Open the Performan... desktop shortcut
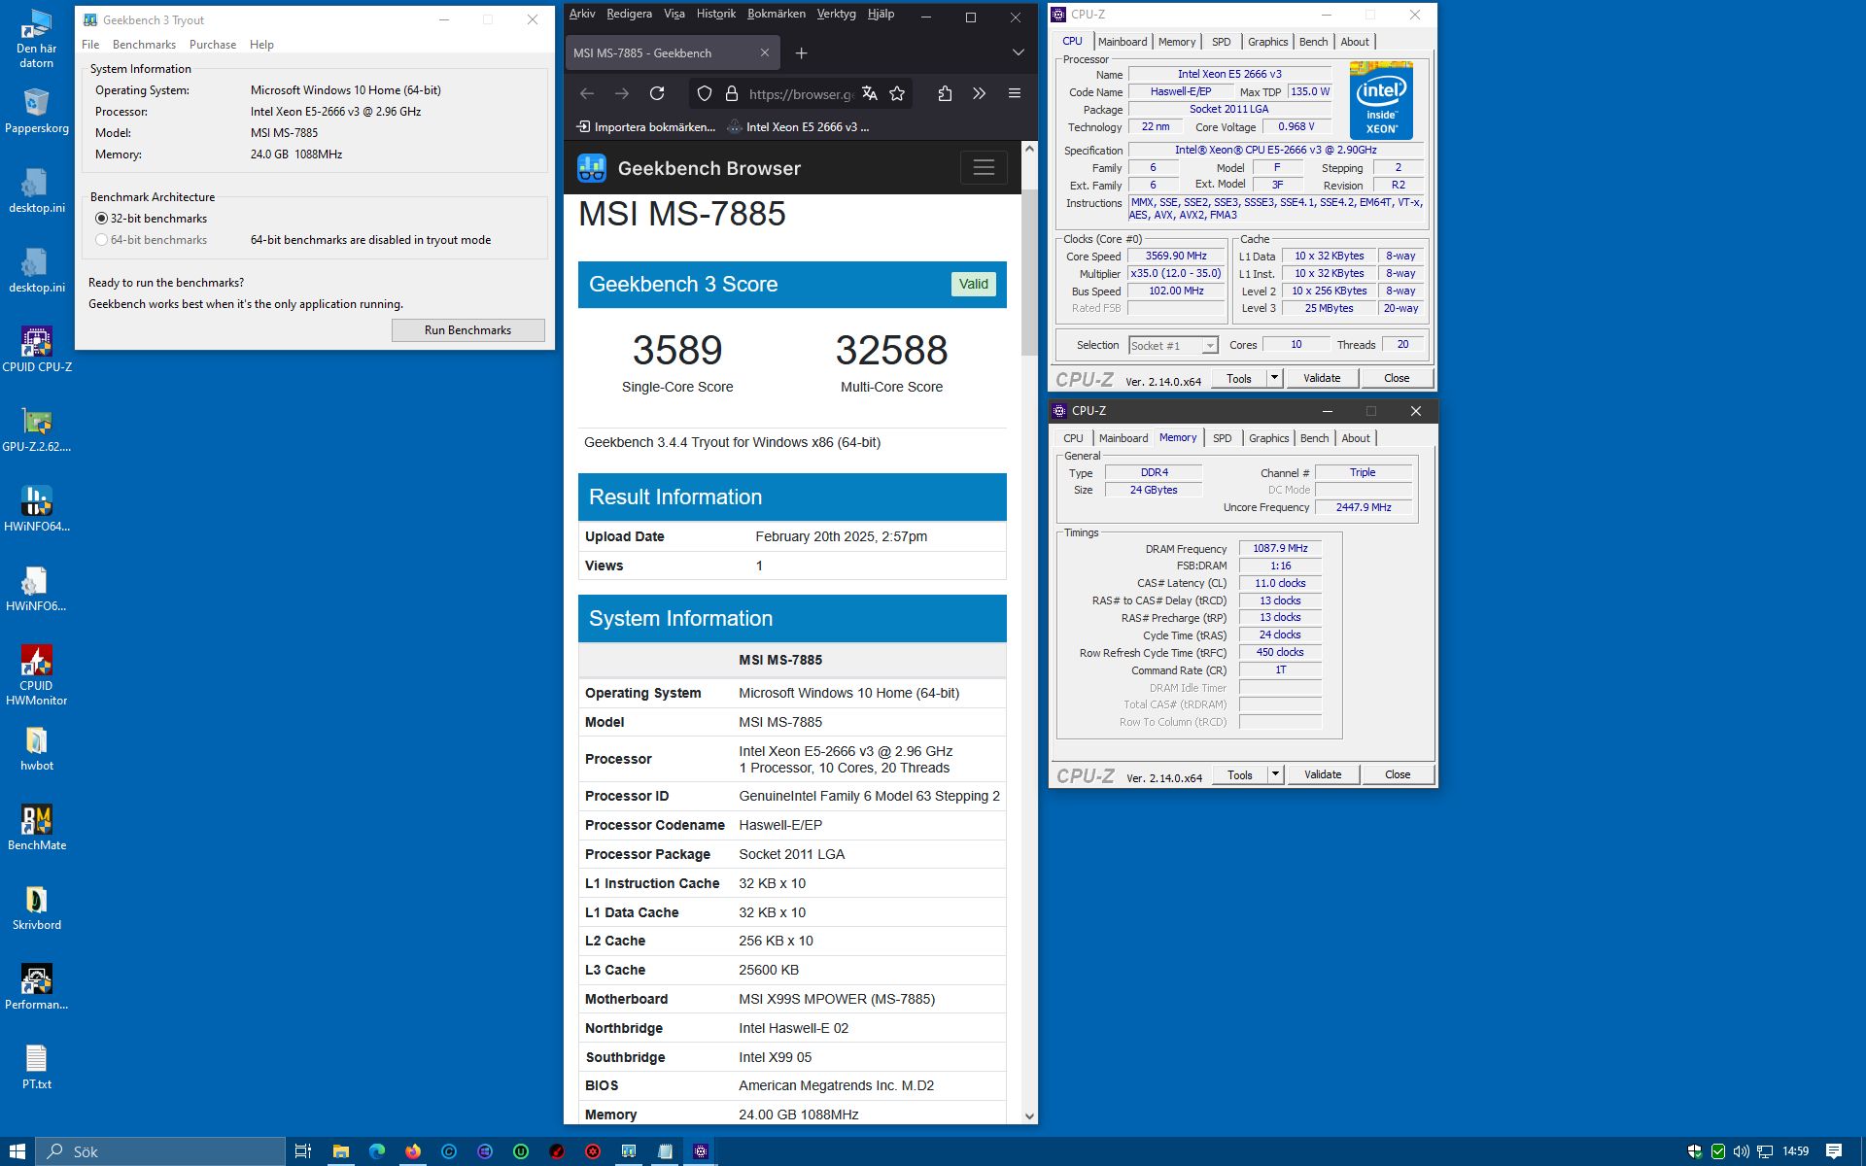 37,987
